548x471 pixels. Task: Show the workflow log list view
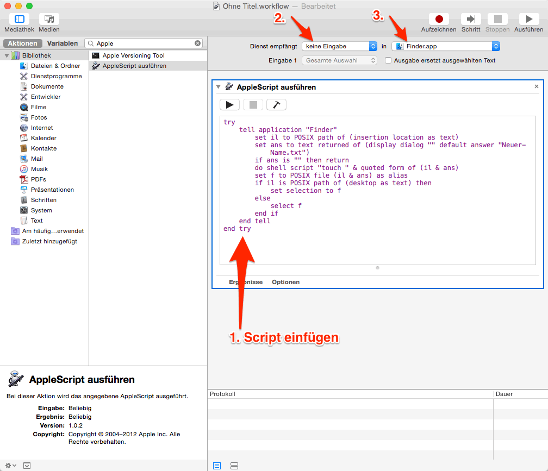217,466
